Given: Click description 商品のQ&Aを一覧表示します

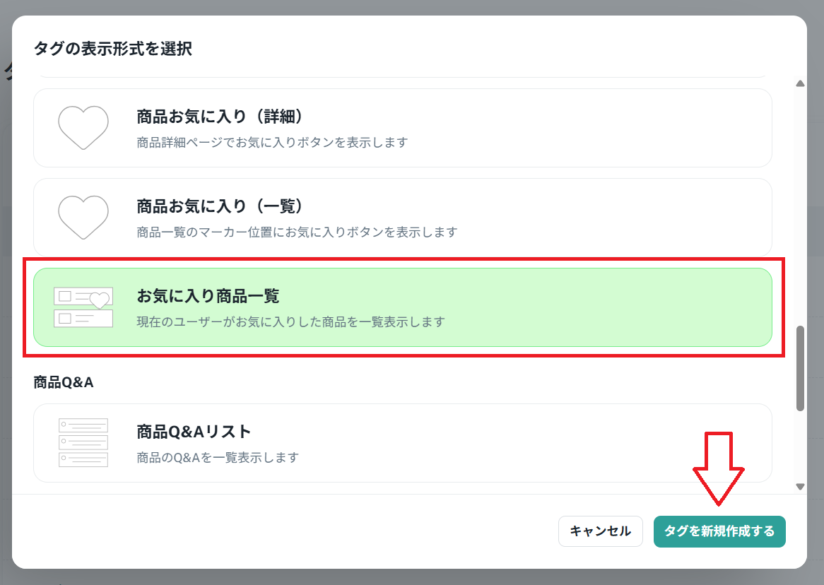Looking at the screenshot, I should [x=218, y=458].
